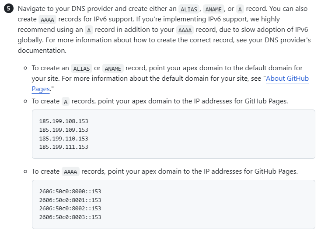Select the IP address 185.199.111.153

click(x=63, y=147)
